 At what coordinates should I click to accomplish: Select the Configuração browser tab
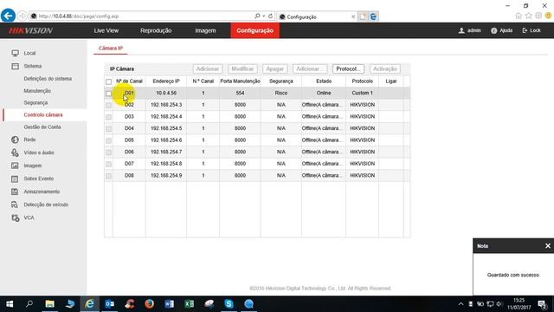pos(317,16)
